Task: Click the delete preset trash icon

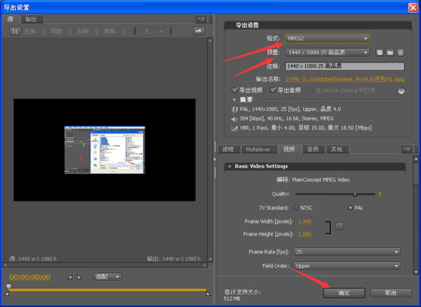Action: click(x=400, y=52)
